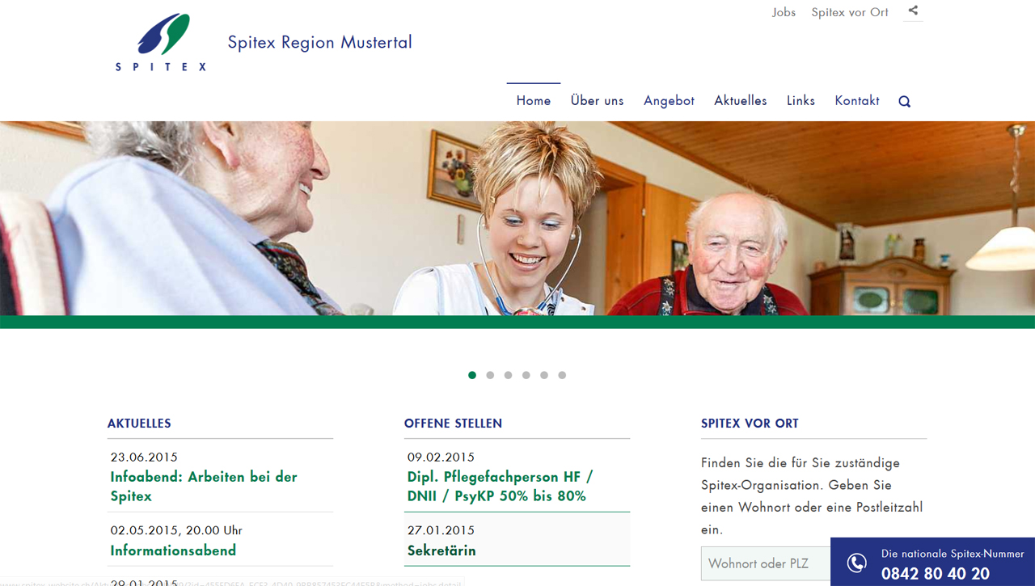
Task: Select the second slideshow dot
Action: (x=490, y=375)
